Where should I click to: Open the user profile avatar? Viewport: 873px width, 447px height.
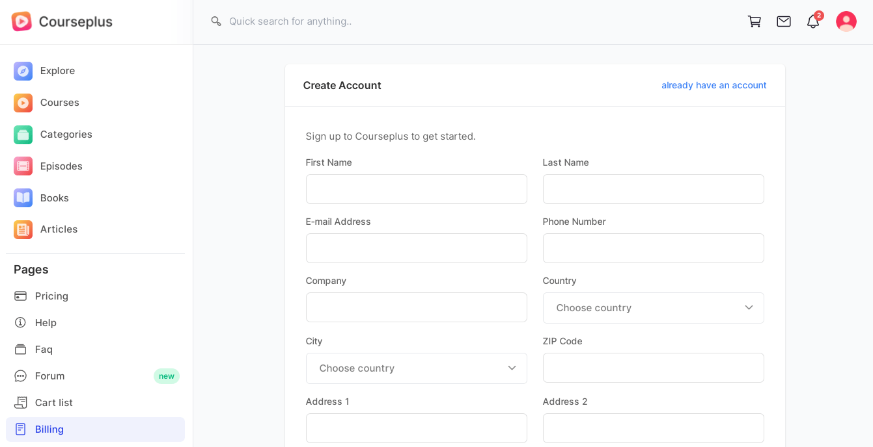[846, 21]
